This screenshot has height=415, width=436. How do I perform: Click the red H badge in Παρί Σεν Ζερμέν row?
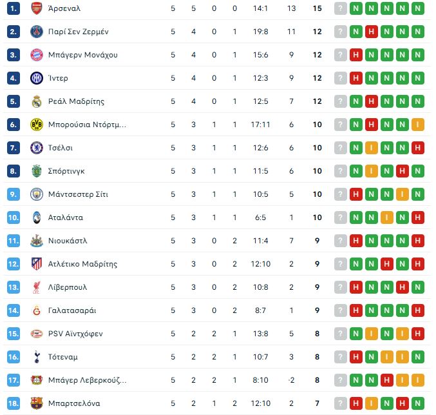point(371,32)
